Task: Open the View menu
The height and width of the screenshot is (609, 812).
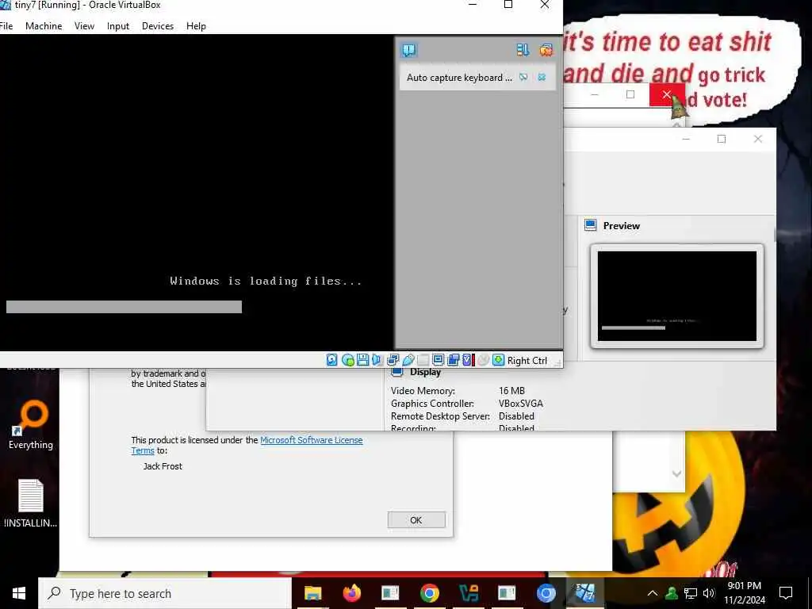Action: pyautogui.click(x=84, y=26)
